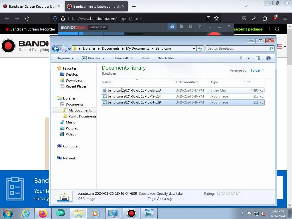Screen dimensions: 292x219
Task: Toggle the preview pane icon
Action: [x=258, y=58]
